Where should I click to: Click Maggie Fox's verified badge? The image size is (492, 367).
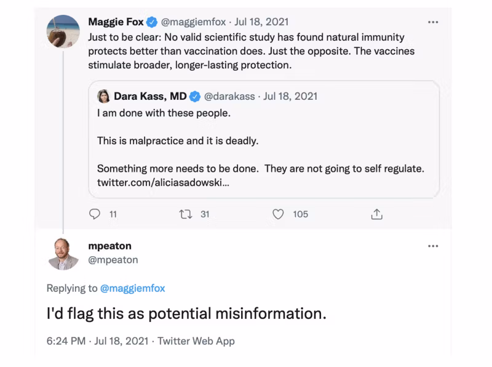(x=153, y=22)
